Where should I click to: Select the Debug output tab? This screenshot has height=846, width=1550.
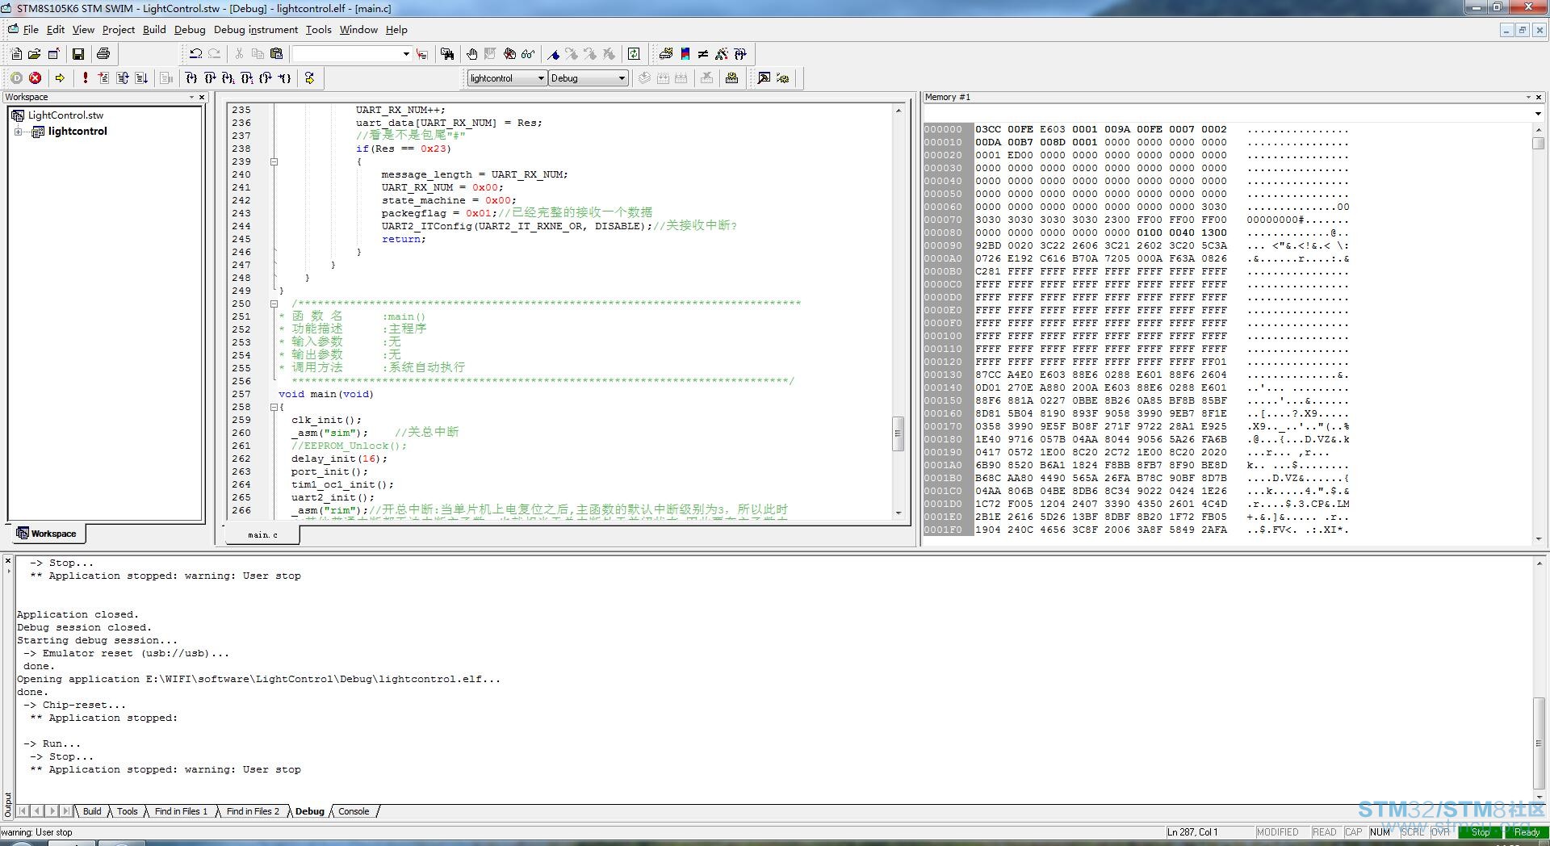(310, 811)
